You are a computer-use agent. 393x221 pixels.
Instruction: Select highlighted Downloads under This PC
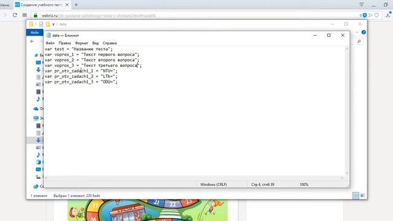pyautogui.click(x=38, y=140)
